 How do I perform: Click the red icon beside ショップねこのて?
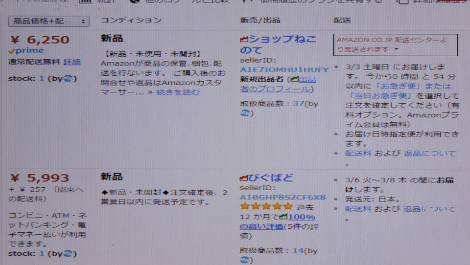pyautogui.click(x=244, y=39)
